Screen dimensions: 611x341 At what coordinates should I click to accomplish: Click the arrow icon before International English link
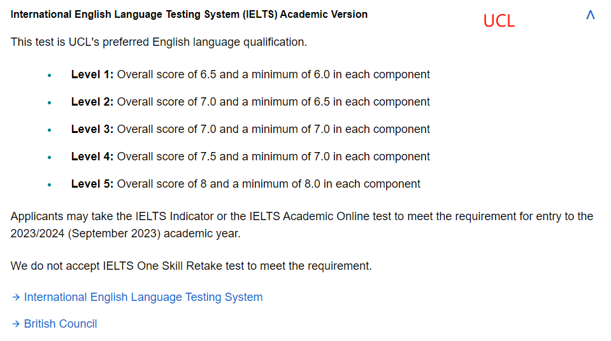pos(16,297)
